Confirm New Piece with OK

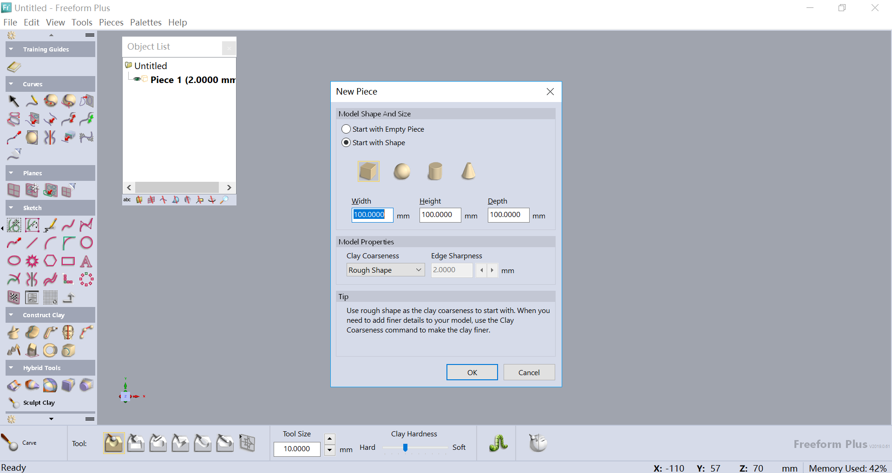click(x=472, y=372)
